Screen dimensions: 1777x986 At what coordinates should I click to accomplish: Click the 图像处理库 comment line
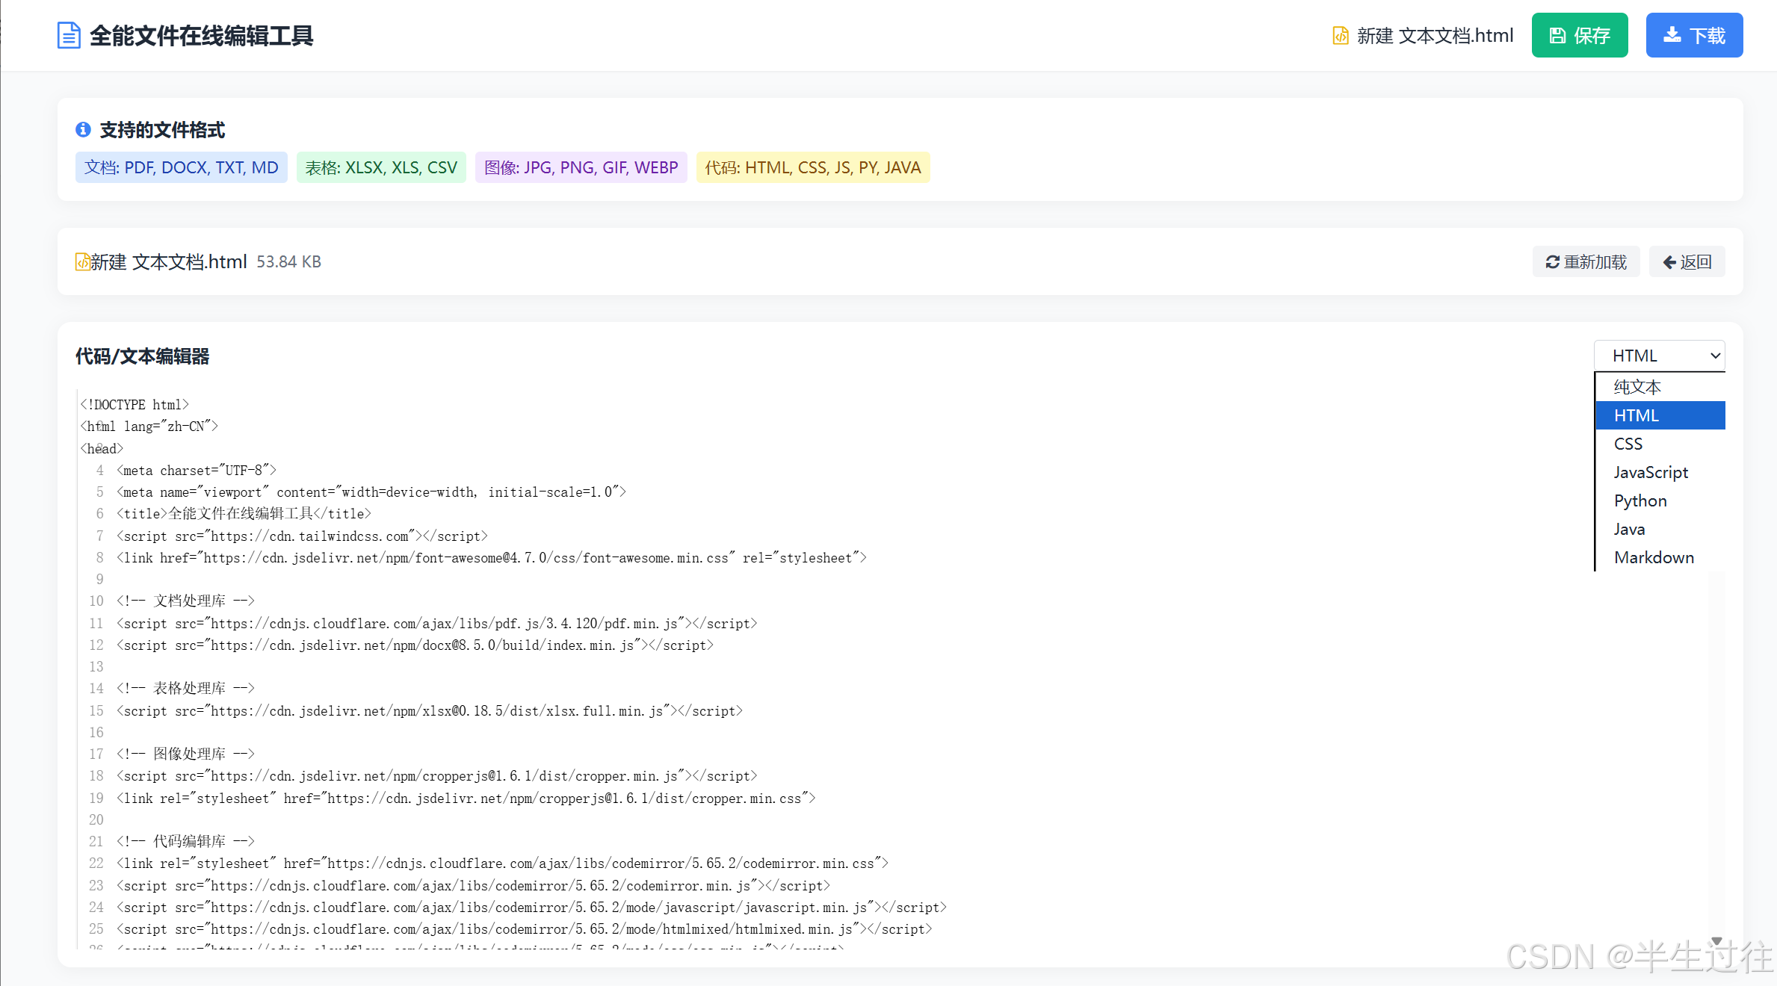tap(185, 754)
